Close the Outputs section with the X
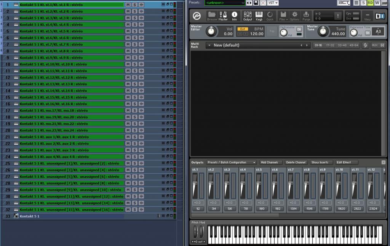Viewport: 390px width, 246px height. 383,163
